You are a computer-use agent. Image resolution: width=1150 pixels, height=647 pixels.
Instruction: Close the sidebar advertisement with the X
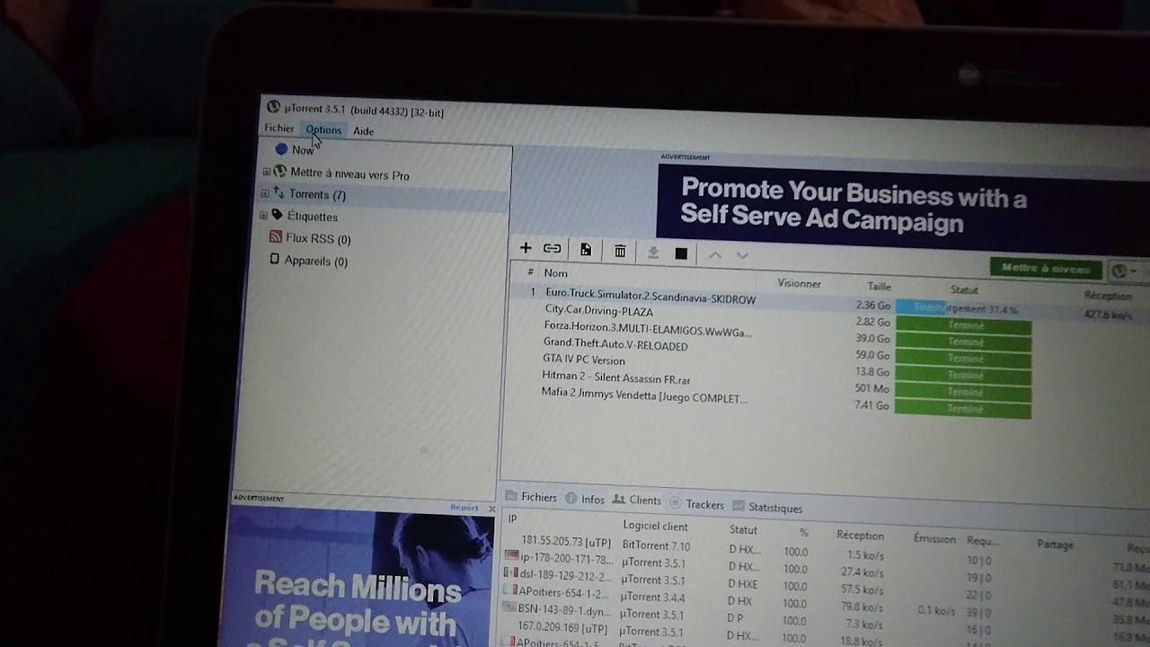(491, 509)
